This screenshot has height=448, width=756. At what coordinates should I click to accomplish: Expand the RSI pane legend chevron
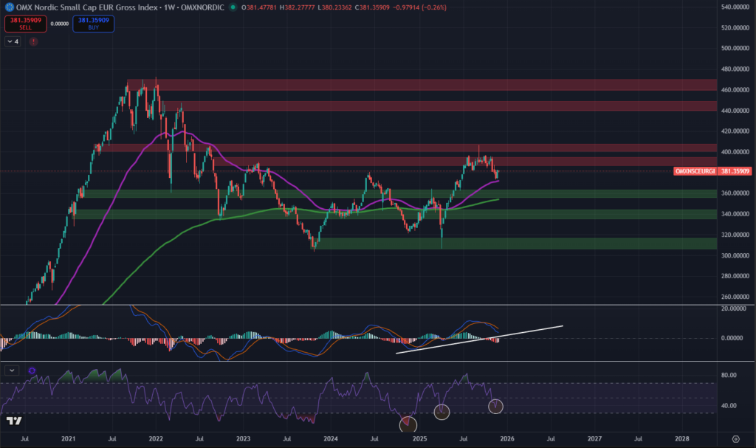click(x=13, y=370)
